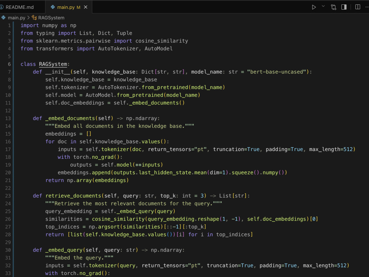Click line number 23 in the gutter
The width and height of the screenshot is (369, 277).
(8, 196)
